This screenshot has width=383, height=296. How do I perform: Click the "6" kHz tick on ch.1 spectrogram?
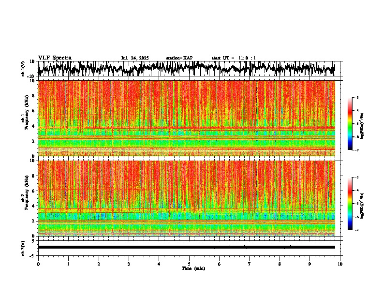pos(33,111)
